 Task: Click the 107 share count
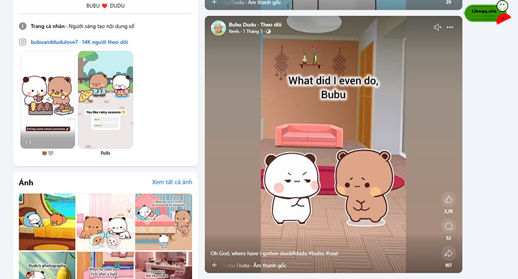(x=448, y=265)
